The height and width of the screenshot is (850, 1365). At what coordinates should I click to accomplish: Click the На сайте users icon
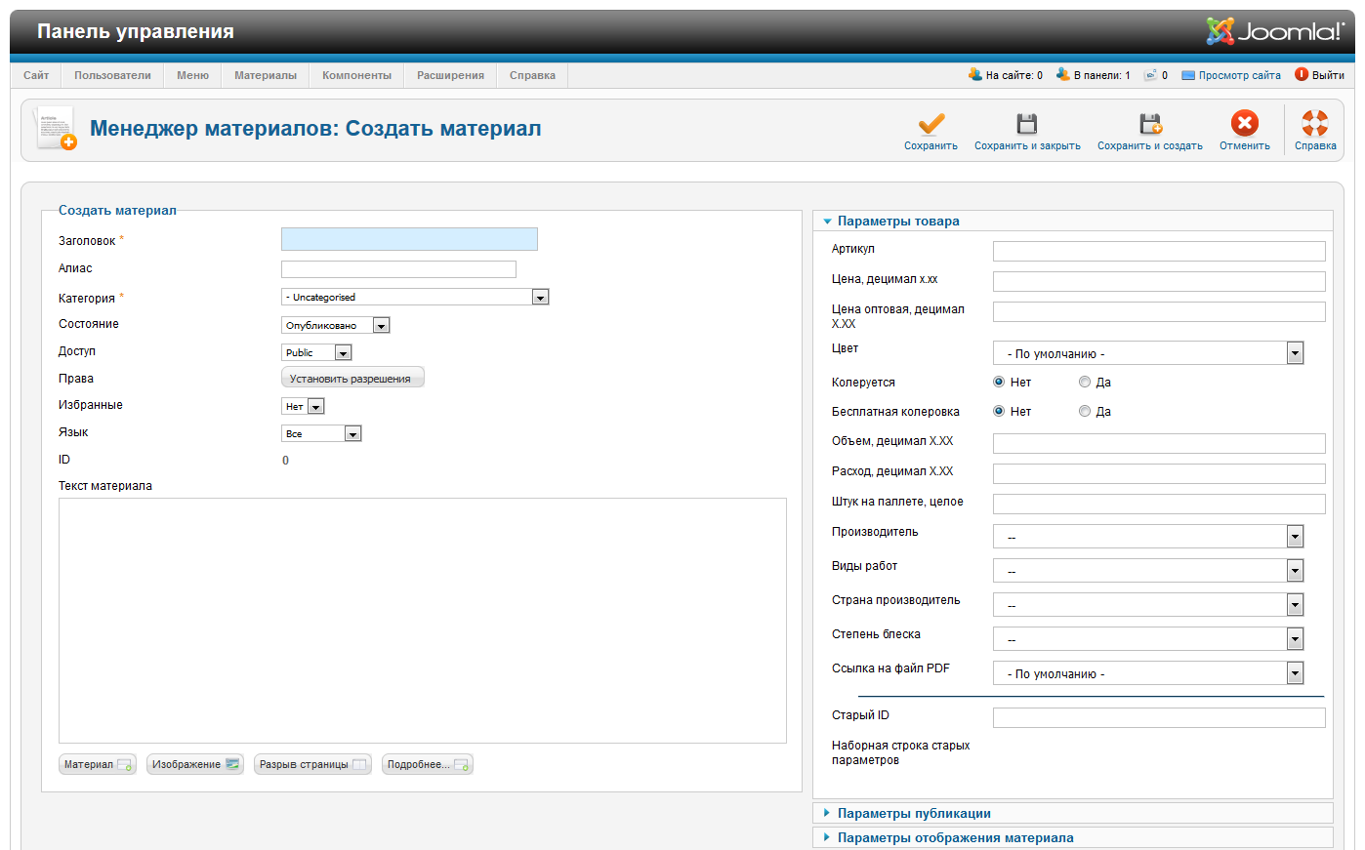[x=974, y=74]
